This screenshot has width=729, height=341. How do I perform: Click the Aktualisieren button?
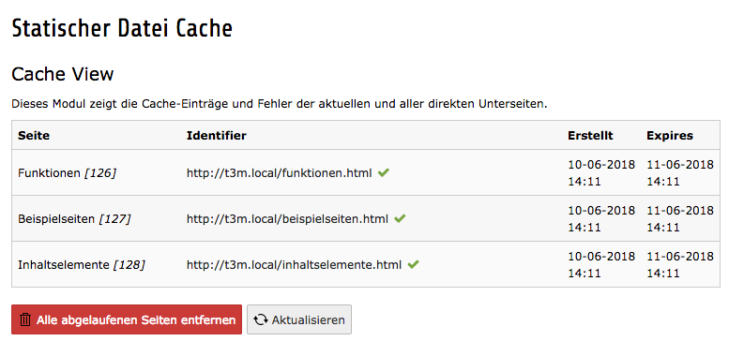pyautogui.click(x=299, y=319)
